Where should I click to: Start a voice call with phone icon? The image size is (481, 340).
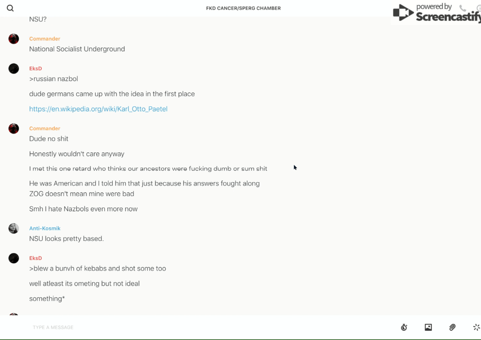(463, 8)
